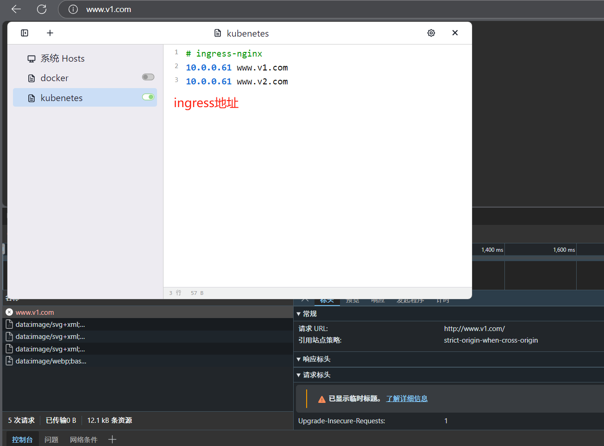Disable the kubenetes hosts toggle
Image resolution: width=604 pixels, height=446 pixels.
[x=148, y=97]
